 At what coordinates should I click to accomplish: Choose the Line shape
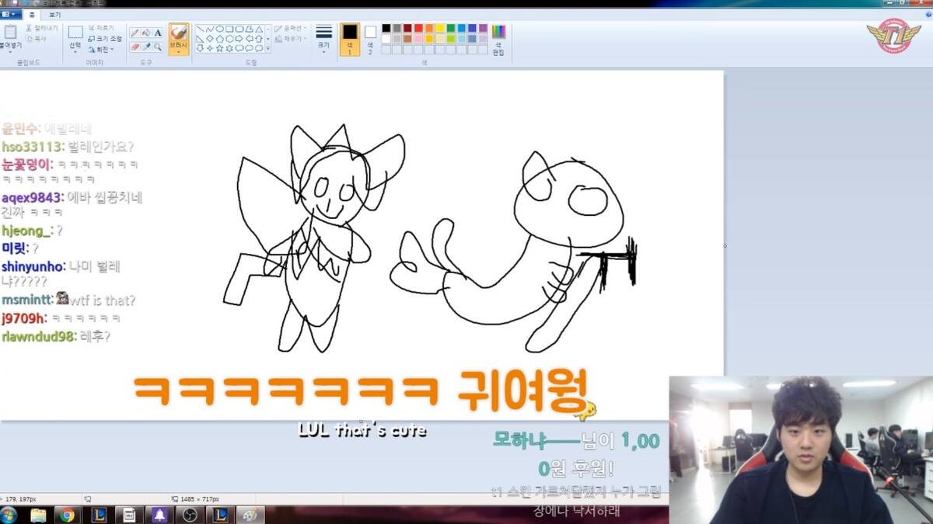click(x=200, y=29)
